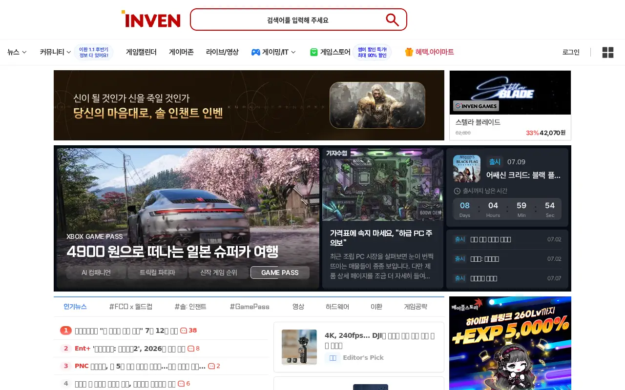Image resolution: width=625 pixels, height=390 pixels.
Task: Click the INVEN GAMES badge on Stellar Blade ad
Action: (476, 106)
